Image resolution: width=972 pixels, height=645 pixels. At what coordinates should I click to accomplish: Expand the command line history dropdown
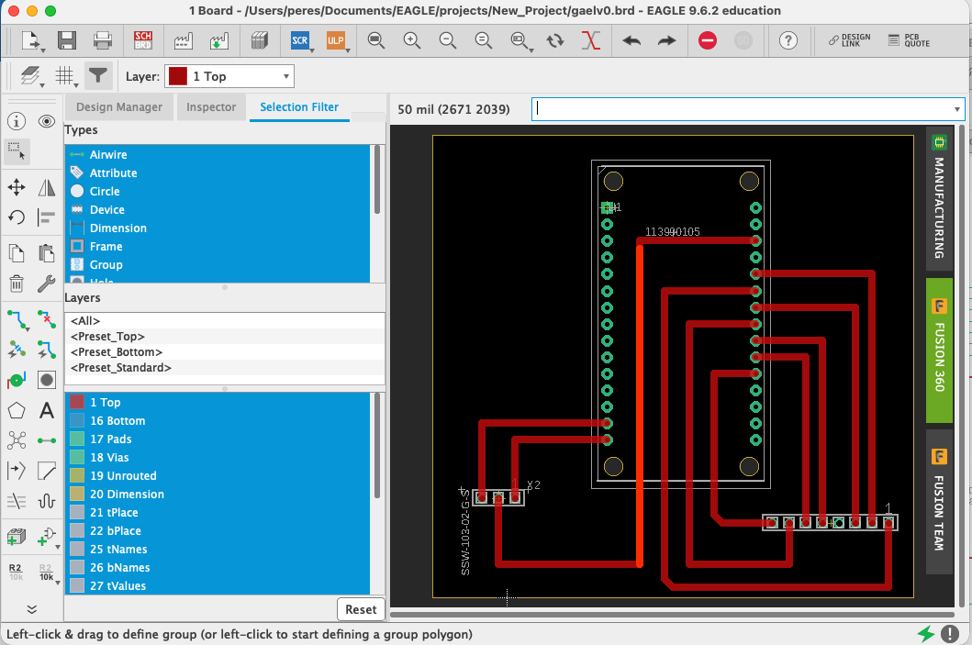click(957, 109)
